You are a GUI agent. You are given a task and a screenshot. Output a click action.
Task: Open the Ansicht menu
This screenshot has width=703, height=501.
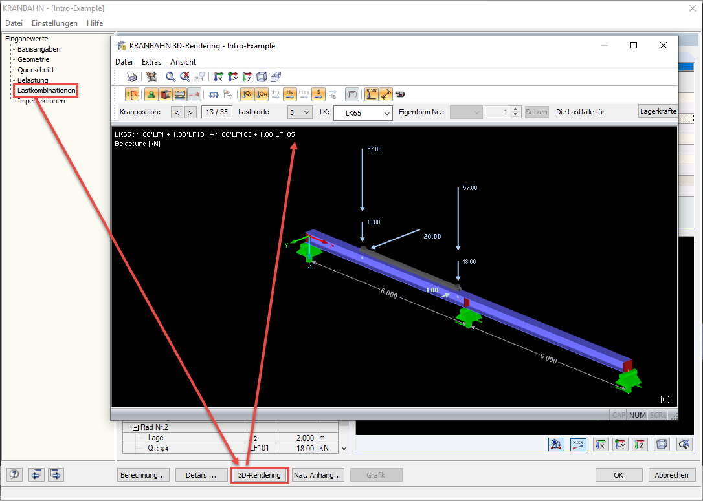point(183,62)
